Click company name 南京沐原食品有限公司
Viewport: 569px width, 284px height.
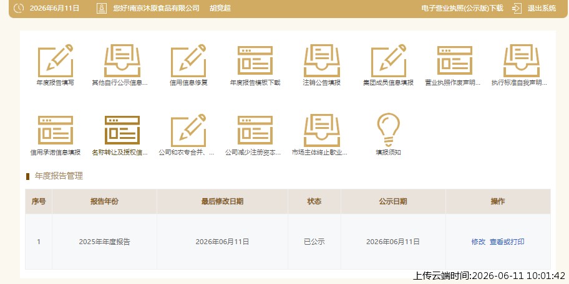tap(163, 8)
